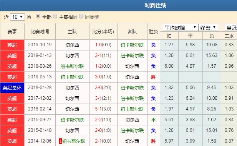Image resolution: width=237 pixels, height=146 pixels.
Task: Click loss odds 13.00 for 2017-12-02
Action: (212, 98)
